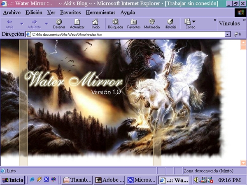Viewport: 247px width, 185px height.
Task: Click the Water Mirror title graphic
Action: point(74,79)
